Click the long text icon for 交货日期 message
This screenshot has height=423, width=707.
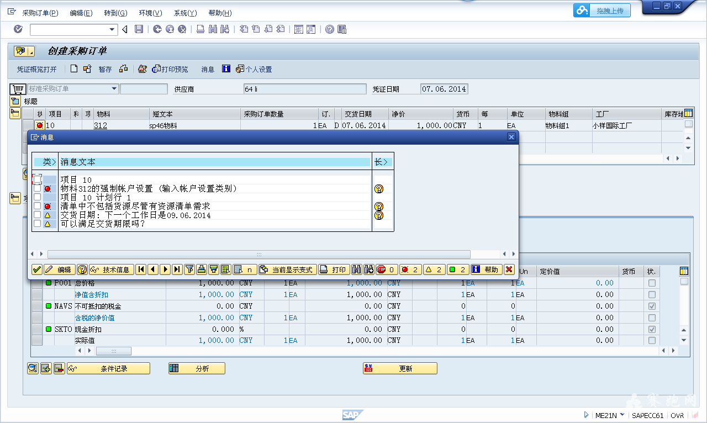379,215
